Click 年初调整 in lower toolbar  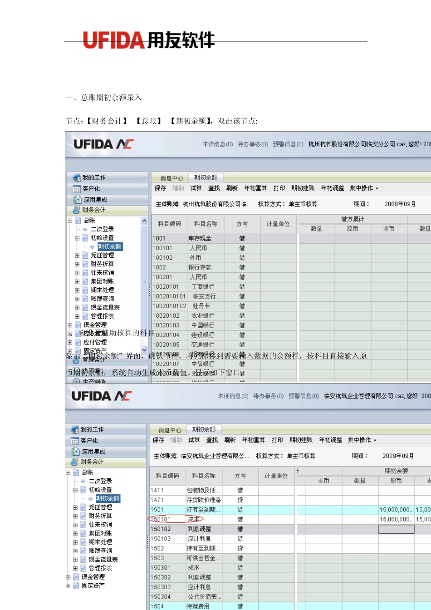click(x=330, y=440)
